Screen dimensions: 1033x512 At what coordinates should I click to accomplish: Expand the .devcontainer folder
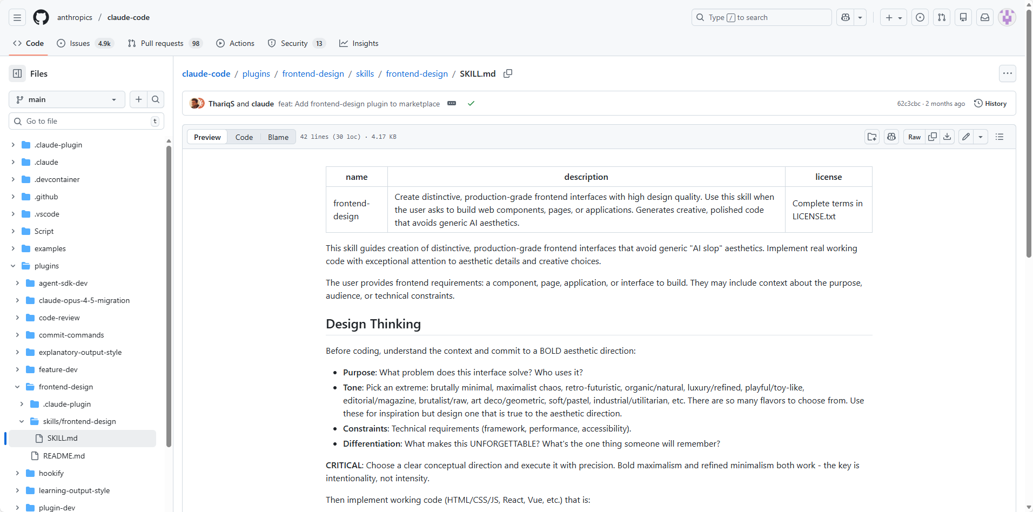click(x=13, y=179)
